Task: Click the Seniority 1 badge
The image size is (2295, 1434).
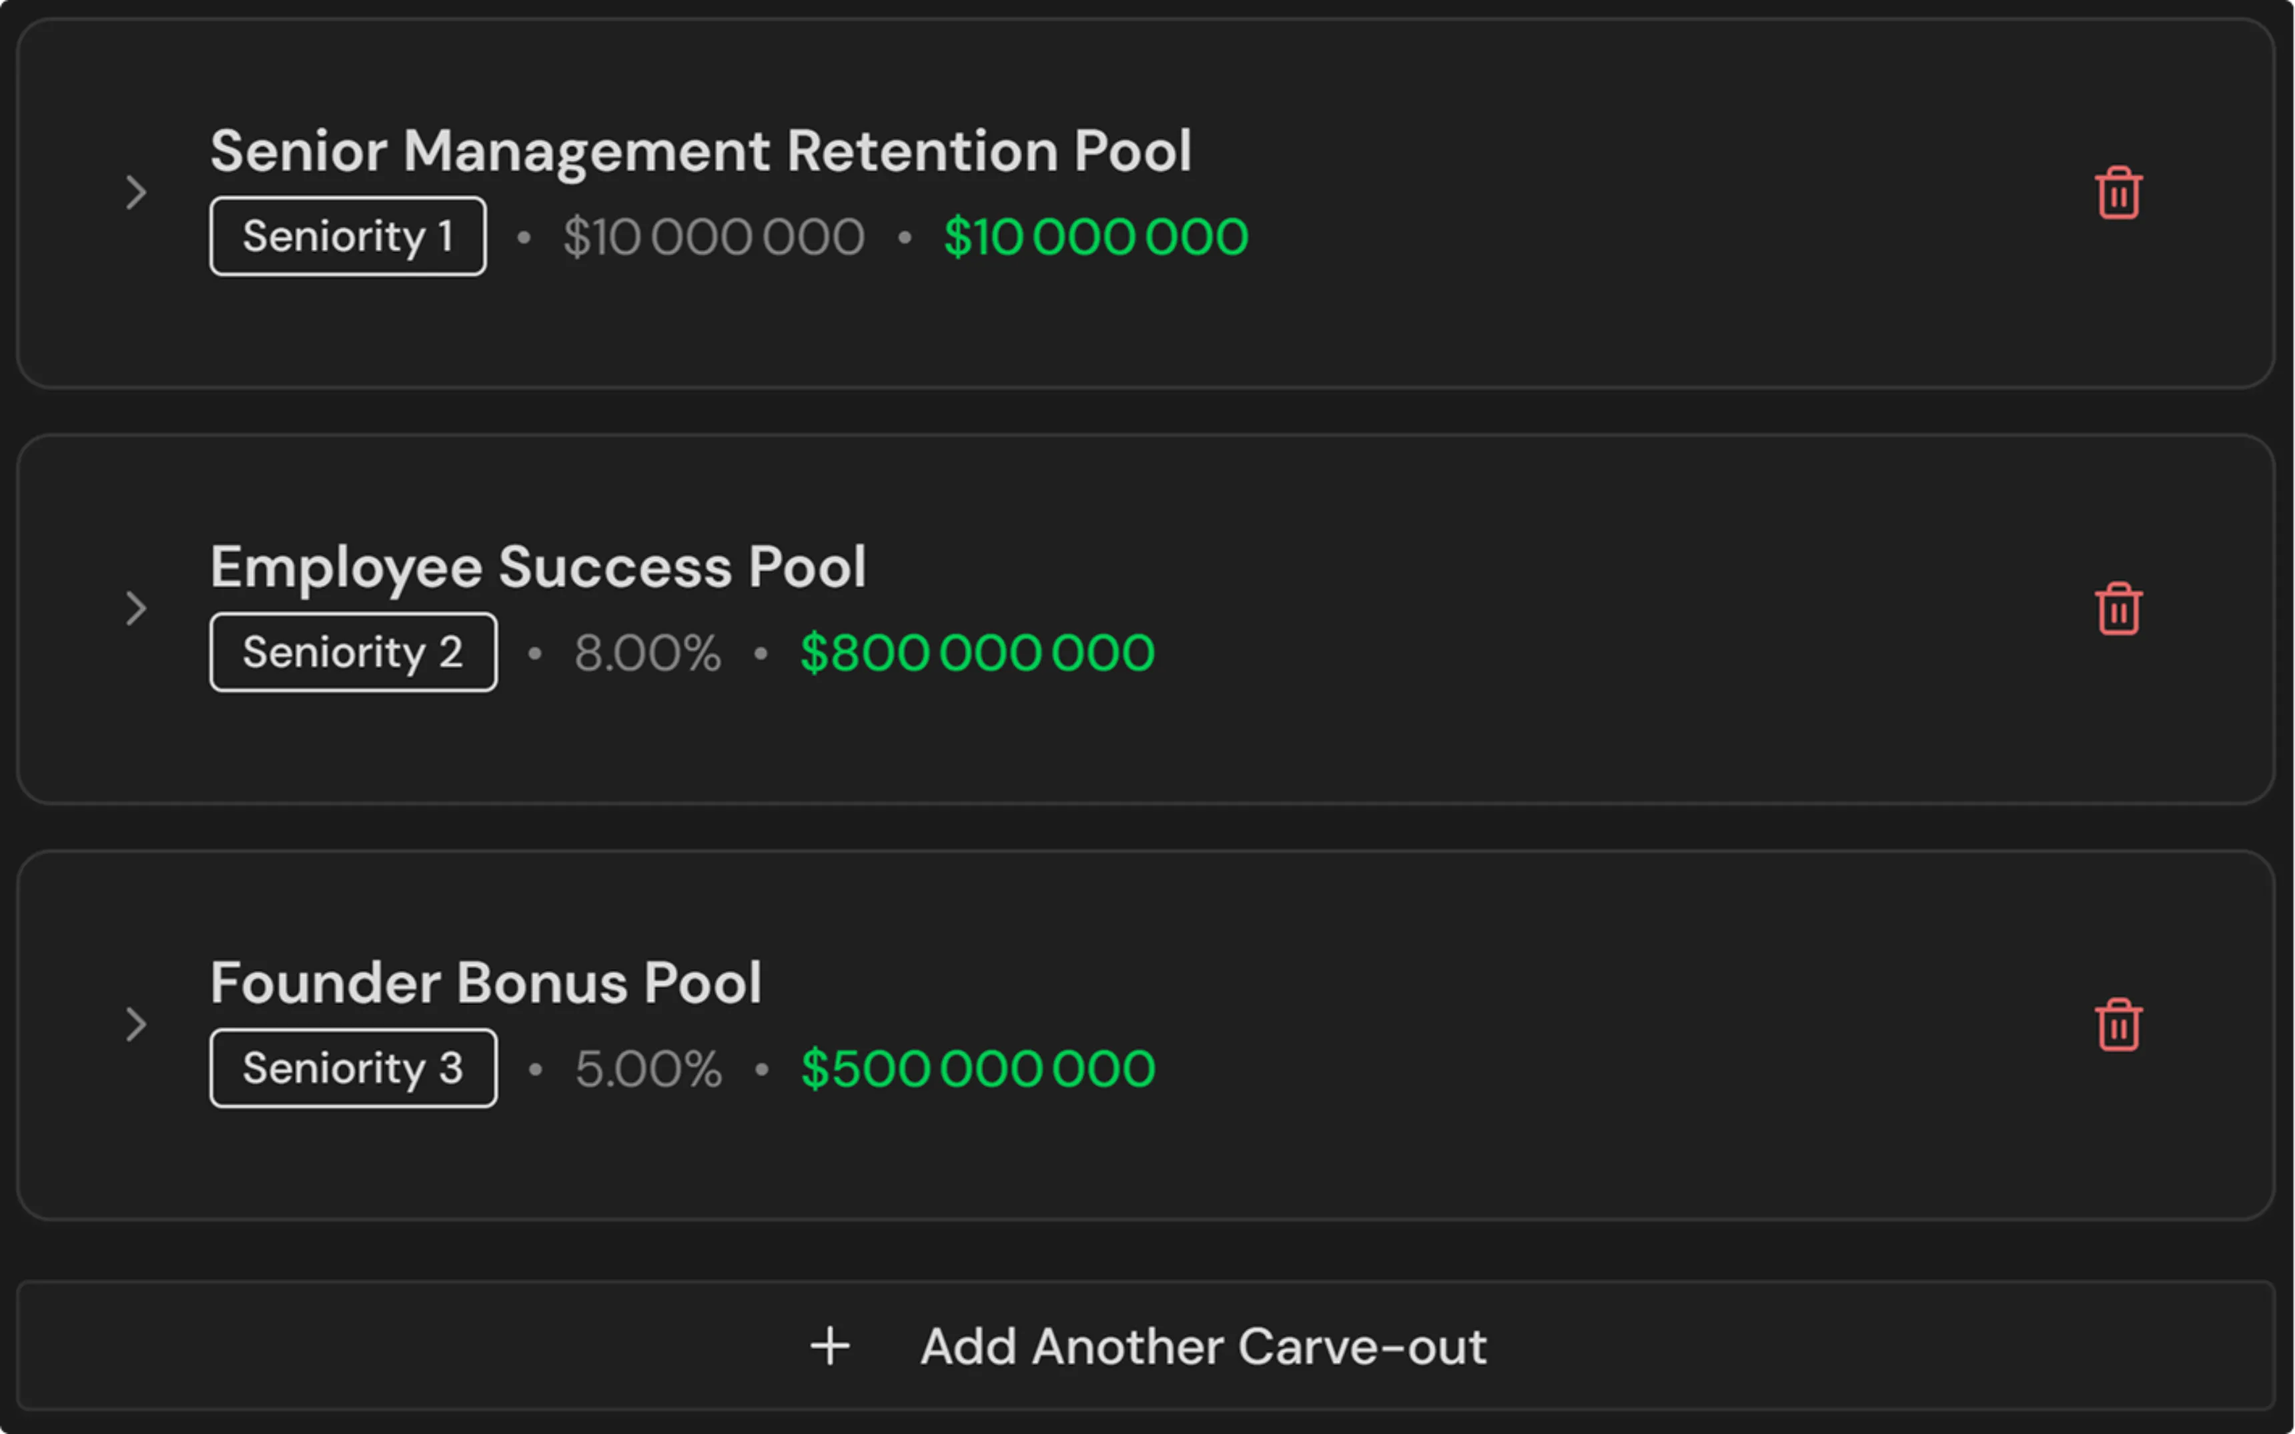Action: pyautogui.click(x=348, y=236)
